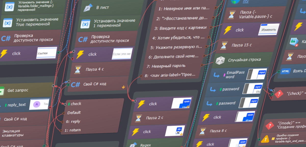Open the 'Изменить' button thumbnail

tap(269, 29)
